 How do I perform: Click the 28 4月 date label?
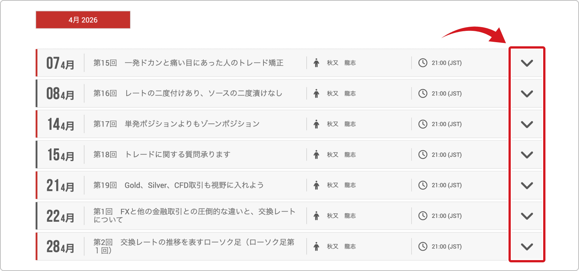(x=60, y=247)
